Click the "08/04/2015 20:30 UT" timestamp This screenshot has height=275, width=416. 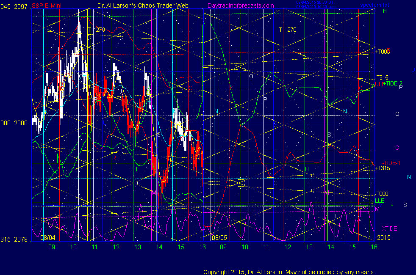tap(315, 3)
